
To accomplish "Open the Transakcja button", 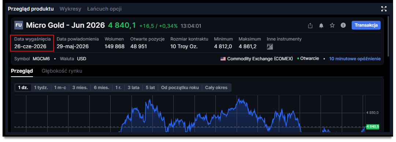I will click(x=366, y=25).
